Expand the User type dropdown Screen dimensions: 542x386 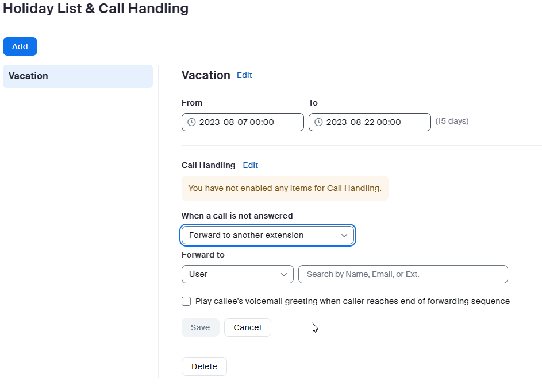pos(237,274)
